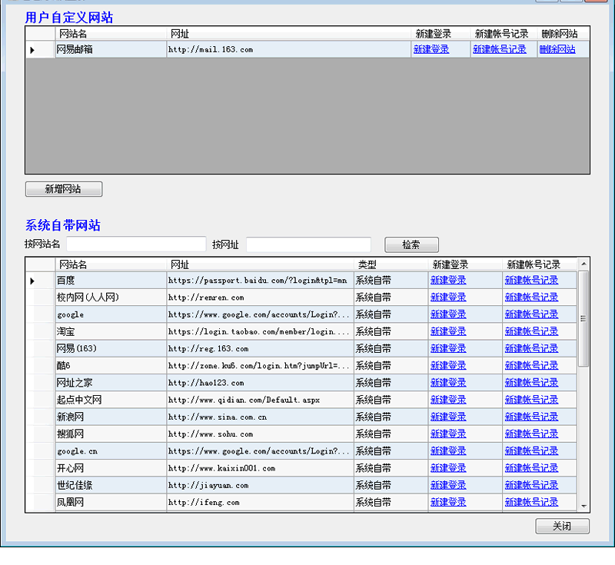Open 新建登录 link in 酷6 row

click(448, 365)
